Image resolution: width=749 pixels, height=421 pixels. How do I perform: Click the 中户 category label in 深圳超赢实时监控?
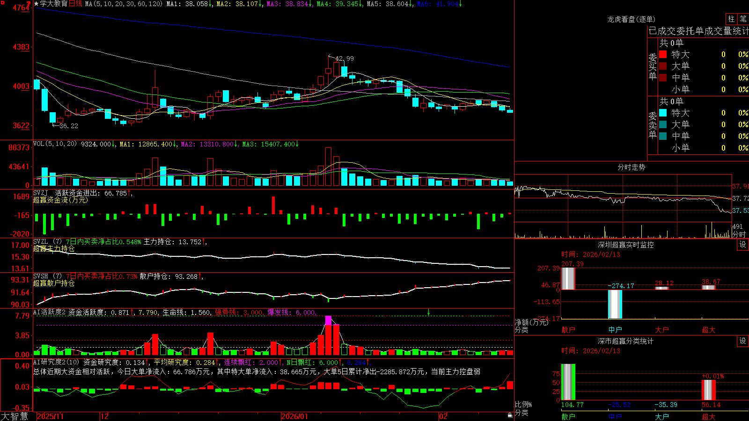[x=615, y=330]
